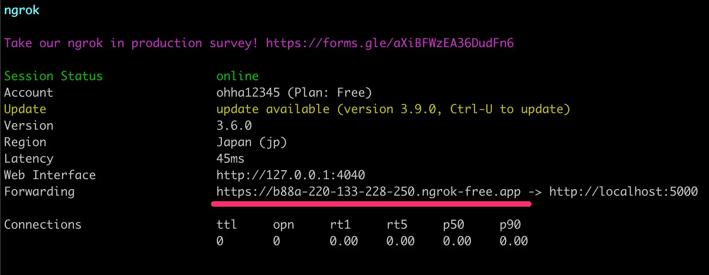Viewport: 709px width, 275px height.
Task: Click the p50 column header
Action: point(453,225)
